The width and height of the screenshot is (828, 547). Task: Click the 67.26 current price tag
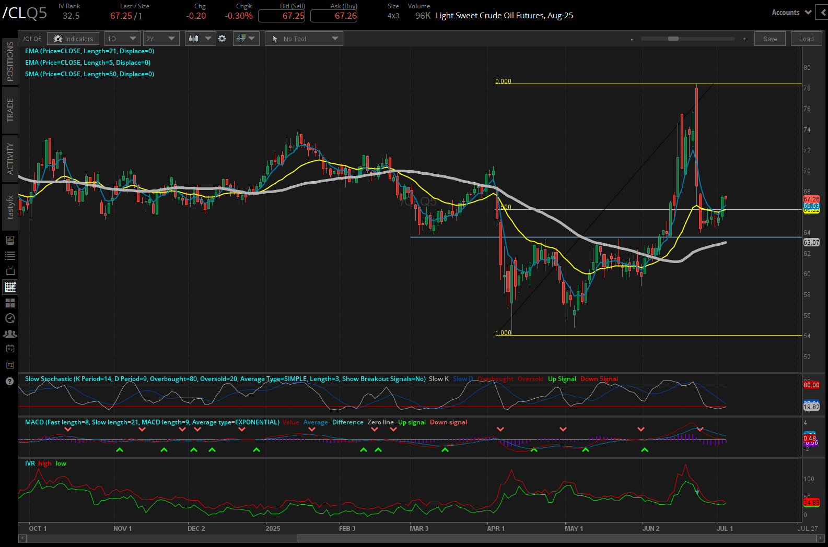tap(811, 199)
